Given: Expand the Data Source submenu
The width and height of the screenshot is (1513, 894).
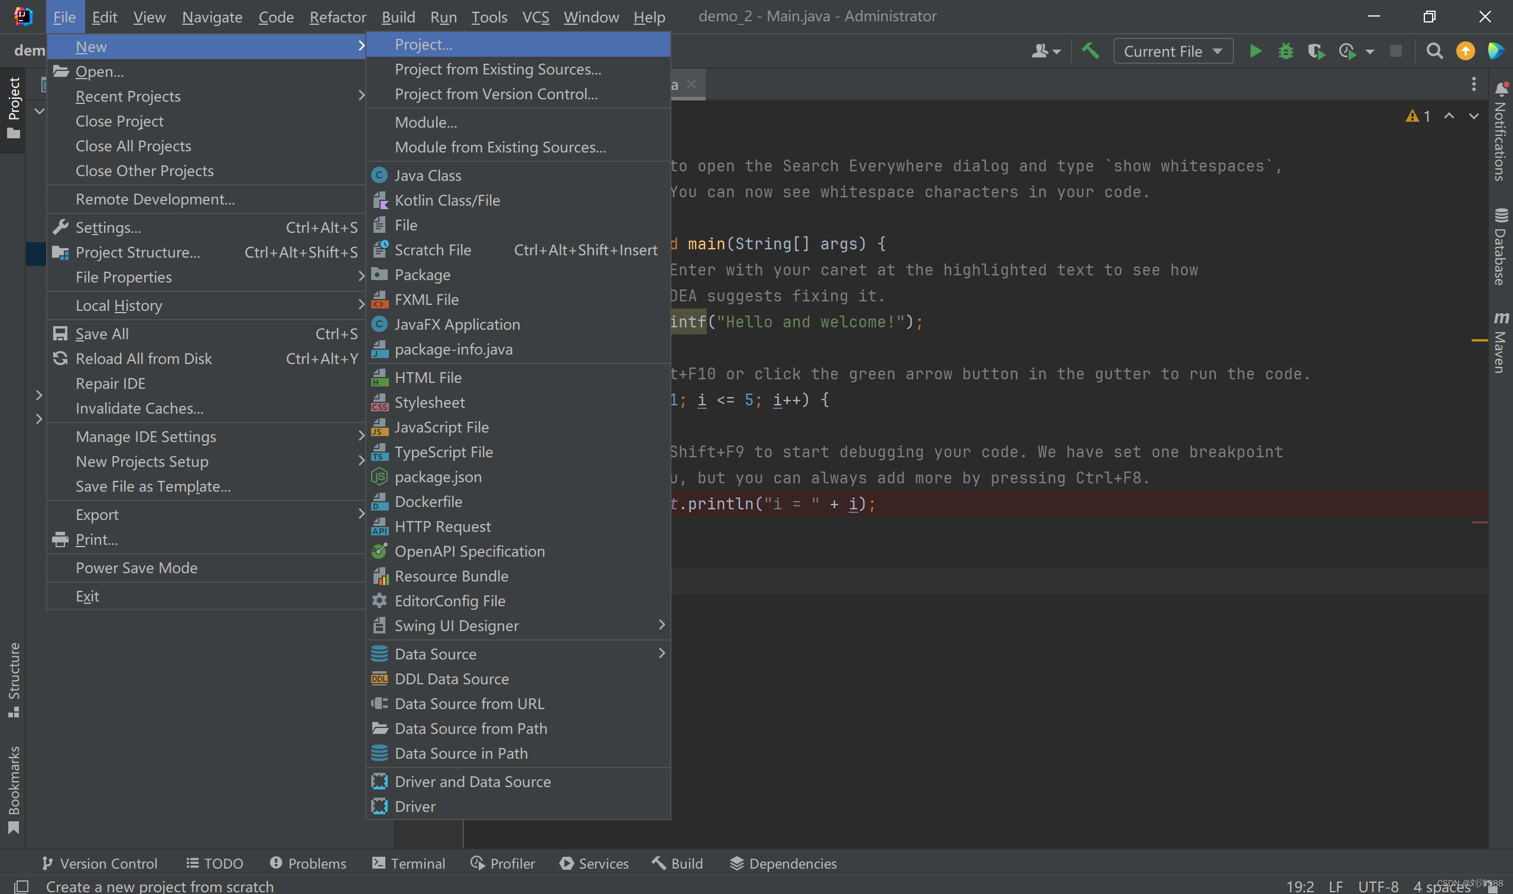Looking at the screenshot, I should coord(518,654).
